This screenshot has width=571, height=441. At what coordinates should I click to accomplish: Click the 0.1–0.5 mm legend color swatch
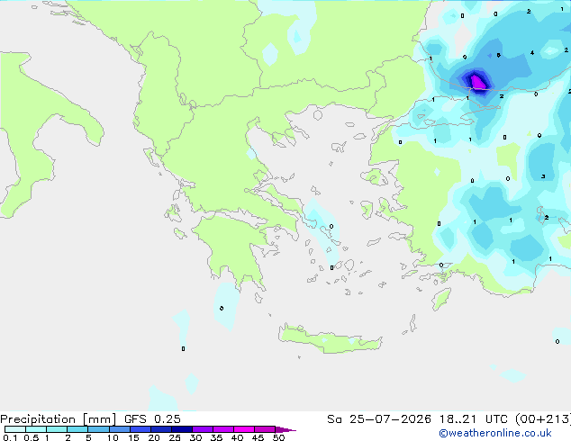pyautogui.click(x=15, y=429)
